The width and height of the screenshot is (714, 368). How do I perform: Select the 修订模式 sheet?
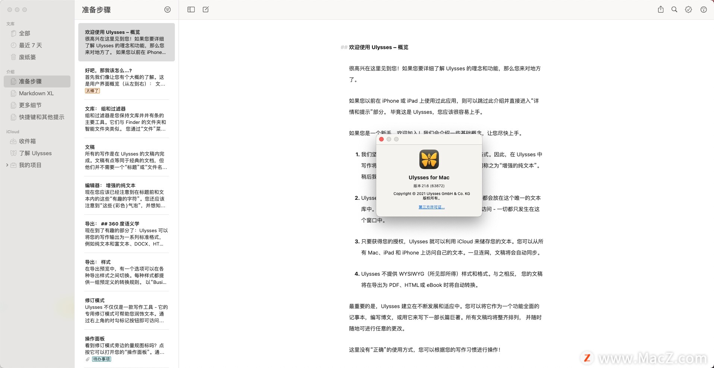126,311
